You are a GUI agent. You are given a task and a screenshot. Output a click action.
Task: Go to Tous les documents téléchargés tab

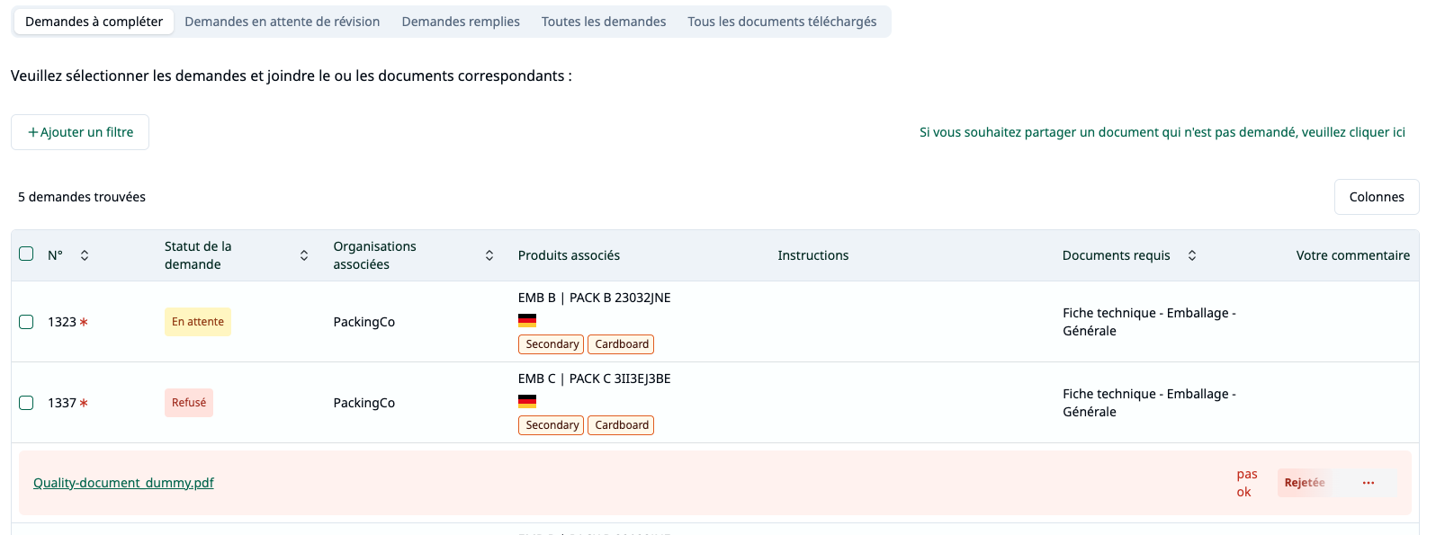(782, 22)
